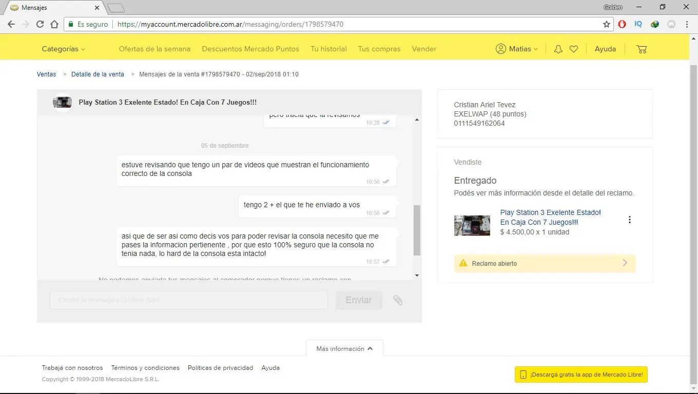This screenshot has height=394, width=698.
Task: Click Descargá gratis la app banner
Action: [x=581, y=375]
